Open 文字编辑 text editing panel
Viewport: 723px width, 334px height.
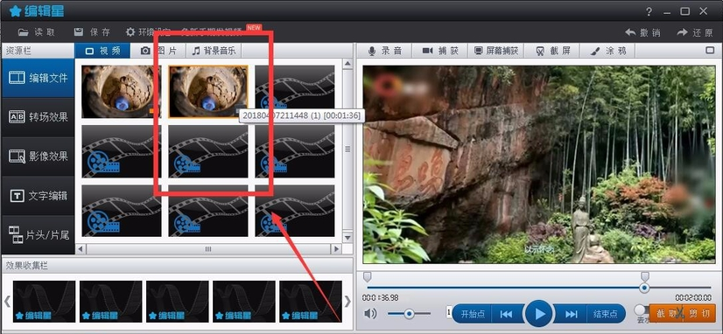pos(38,196)
